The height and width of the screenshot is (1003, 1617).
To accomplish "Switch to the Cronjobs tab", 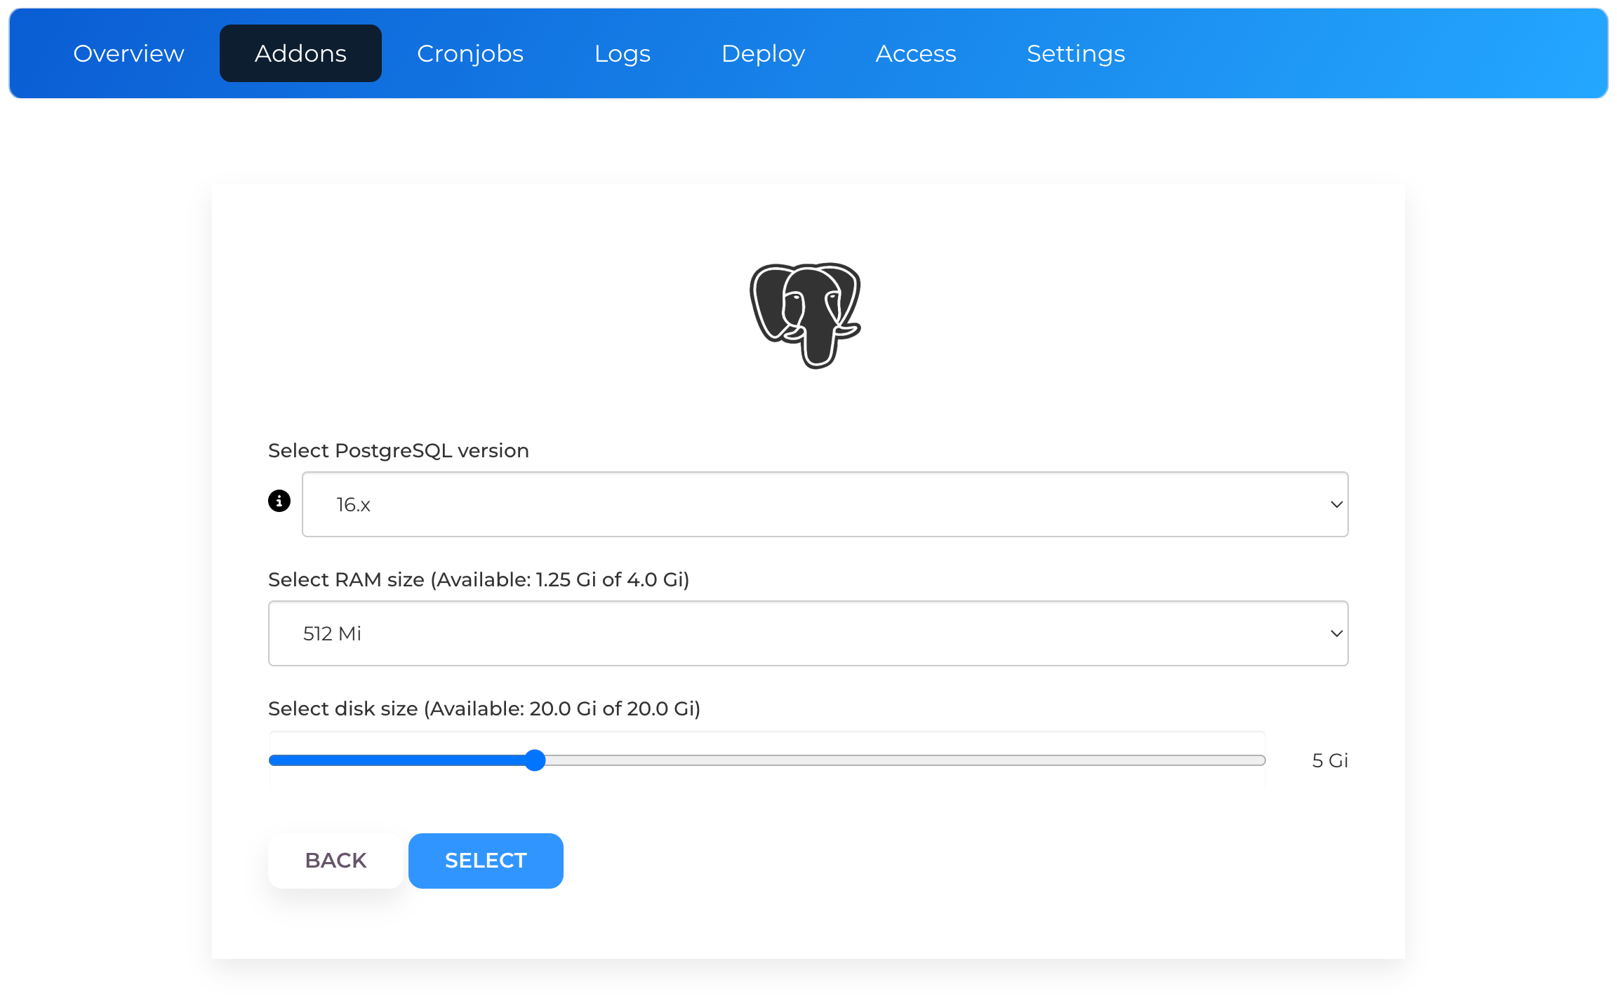I will coord(470,53).
